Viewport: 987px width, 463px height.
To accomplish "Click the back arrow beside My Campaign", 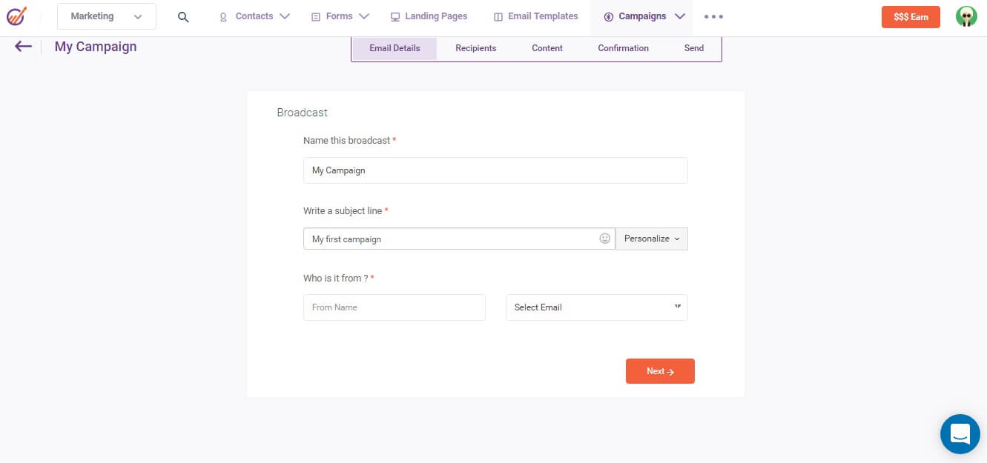I will click(x=22, y=46).
